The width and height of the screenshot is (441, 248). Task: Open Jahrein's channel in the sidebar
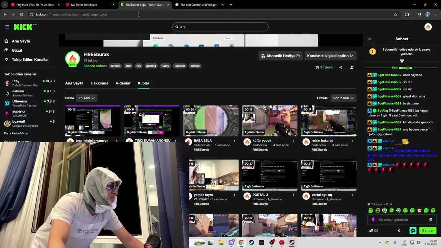coord(29,93)
